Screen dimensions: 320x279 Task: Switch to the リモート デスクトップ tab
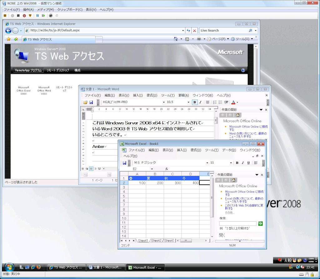(58, 70)
